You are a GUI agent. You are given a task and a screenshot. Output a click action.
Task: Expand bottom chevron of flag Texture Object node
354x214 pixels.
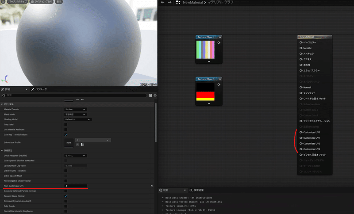click(x=209, y=103)
